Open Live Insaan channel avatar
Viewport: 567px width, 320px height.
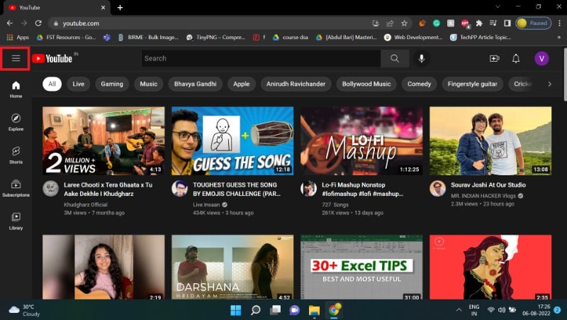[180, 189]
